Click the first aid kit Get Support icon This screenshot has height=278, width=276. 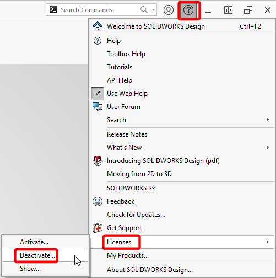coord(98,228)
